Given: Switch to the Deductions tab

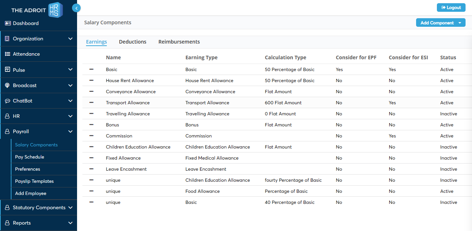Looking at the screenshot, I should pos(133,42).
